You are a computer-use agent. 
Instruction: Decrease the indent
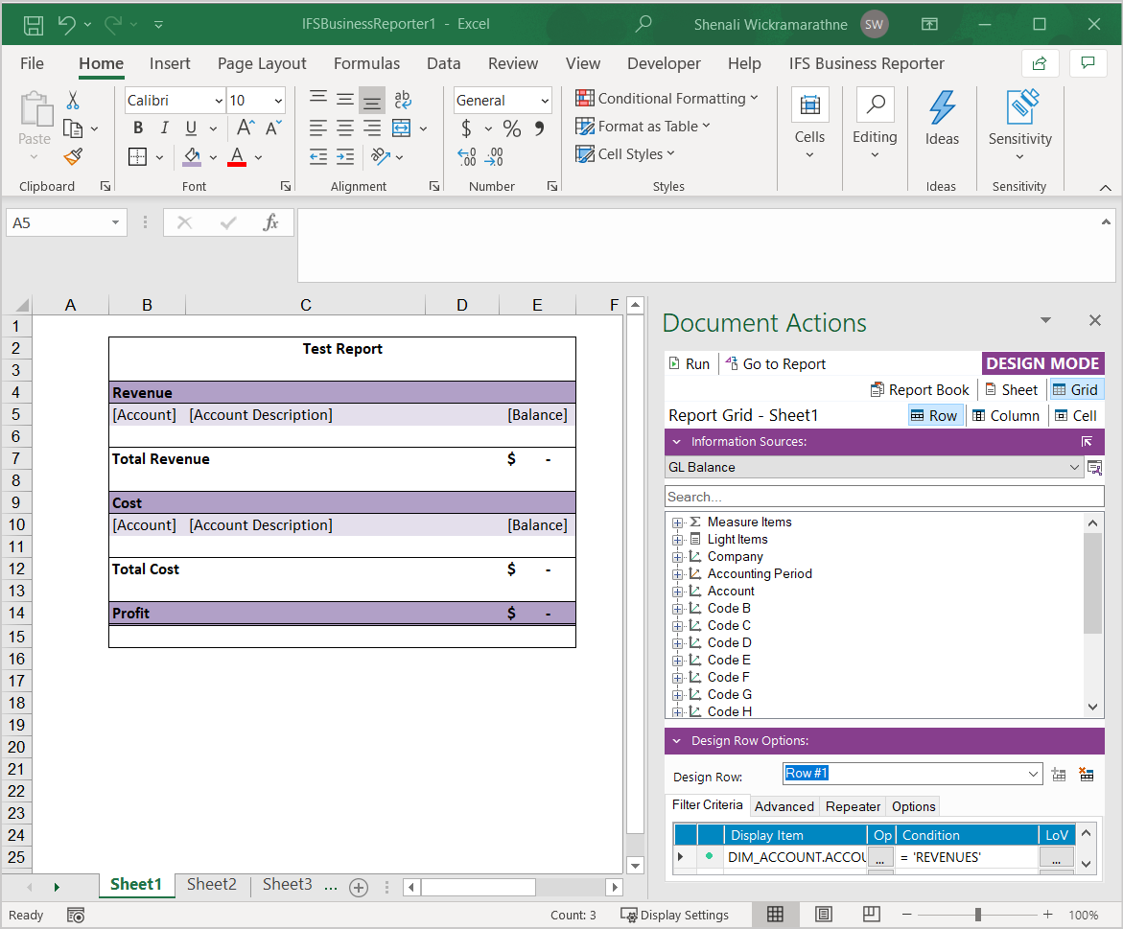[x=318, y=156]
